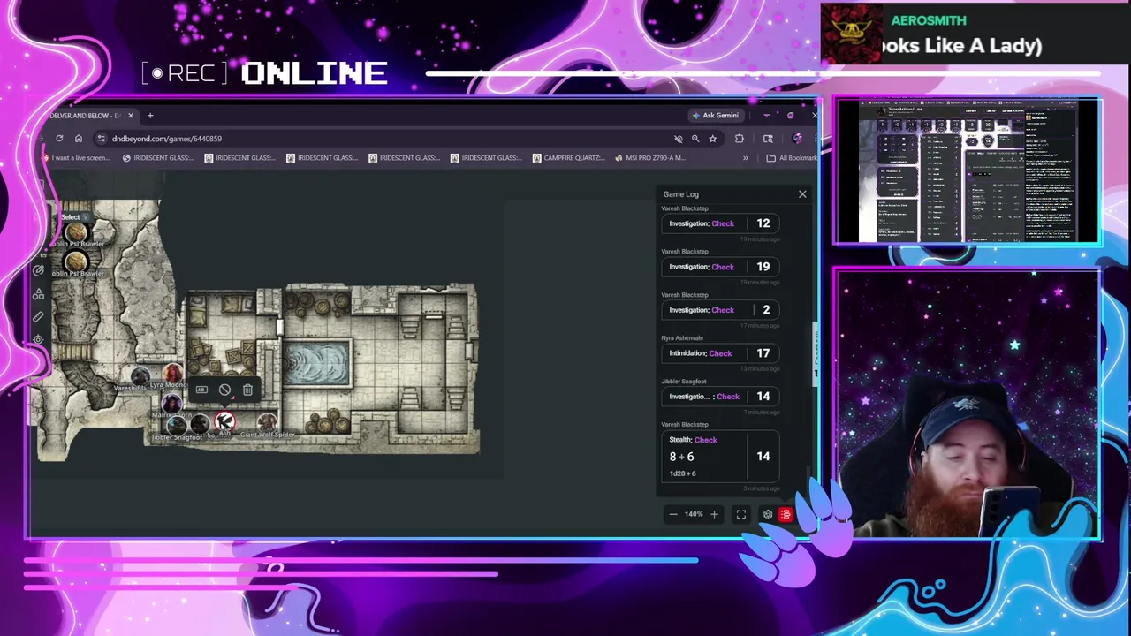Viewport: 1131px width, 636px height.
Task: Toggle the red Game Log button
Action: (x=786, y=514)
